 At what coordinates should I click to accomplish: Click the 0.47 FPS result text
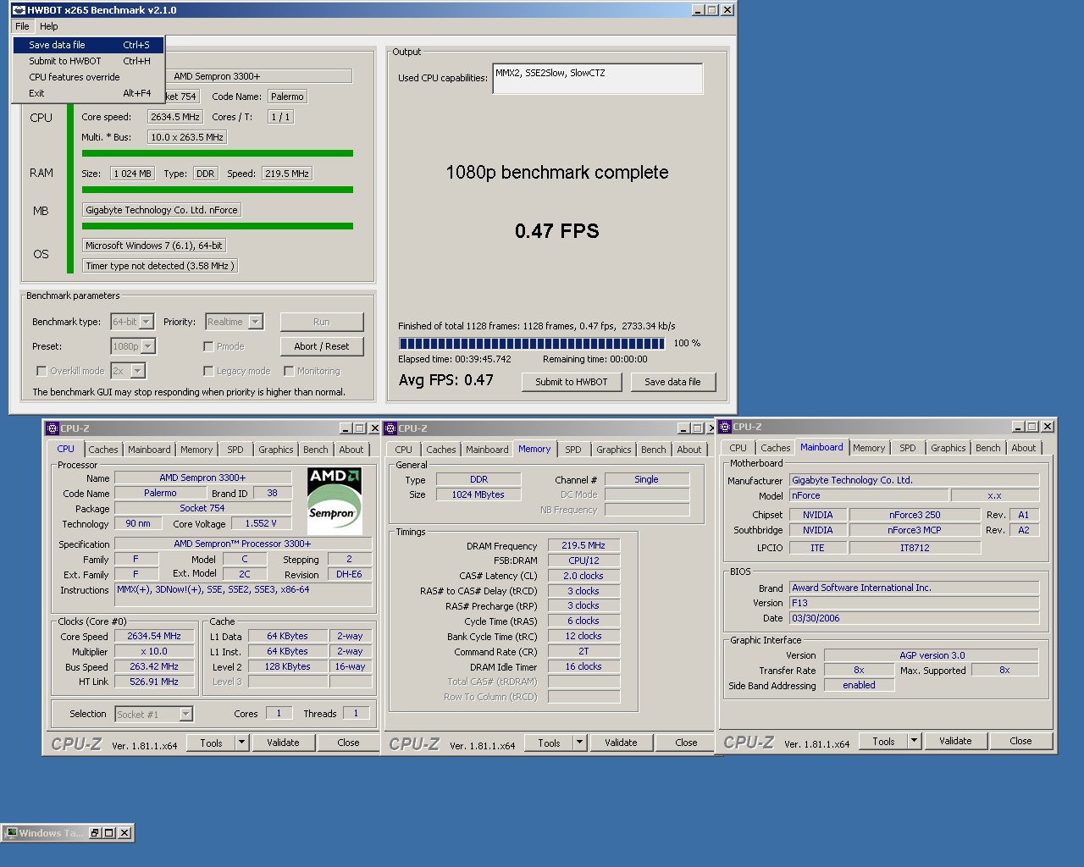pyautogui.click(x=557, y=231)
